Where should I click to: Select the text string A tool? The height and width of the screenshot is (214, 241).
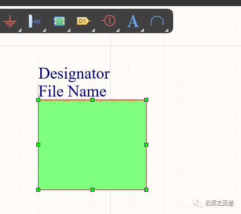pyautogui.click(x=133, y=21)
